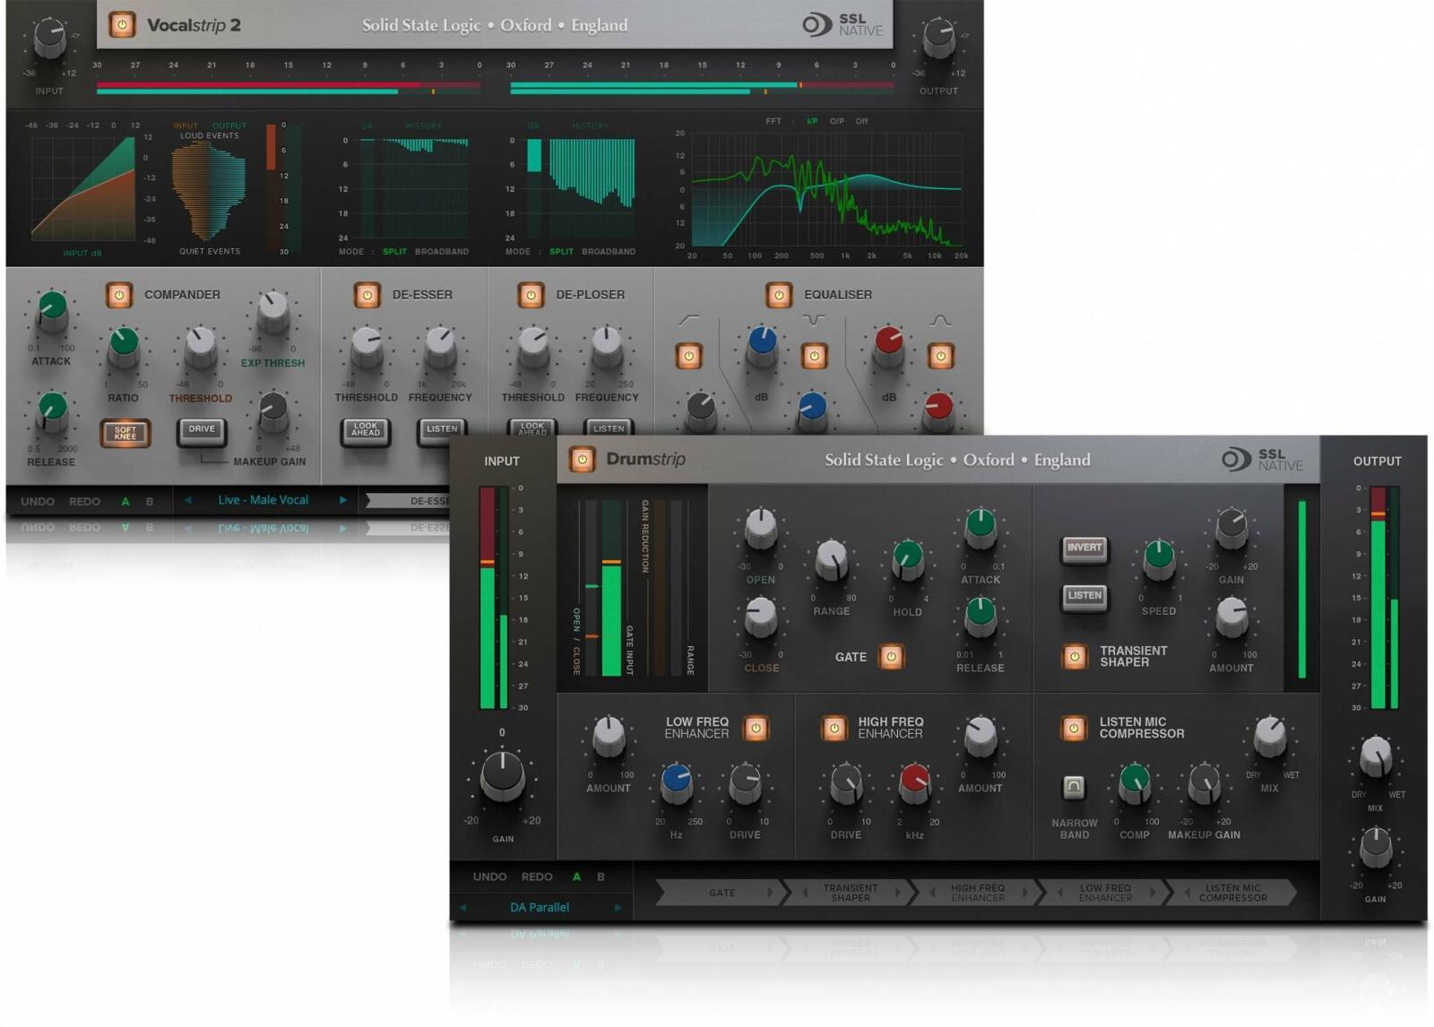The height and width of the screenshot is (1027, 1434).
Task: Click the Transient Shaper Listen button
Action: tap(1084, 596)
